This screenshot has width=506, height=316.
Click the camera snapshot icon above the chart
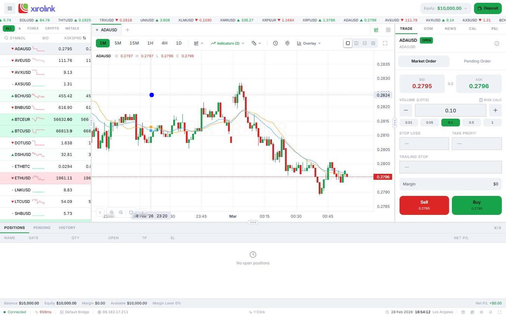point(376,29)
